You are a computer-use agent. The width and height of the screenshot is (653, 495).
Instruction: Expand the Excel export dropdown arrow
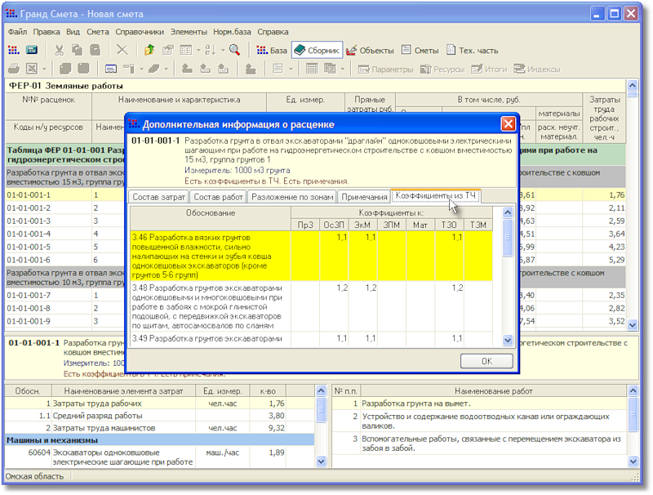[x=44, y=69]
